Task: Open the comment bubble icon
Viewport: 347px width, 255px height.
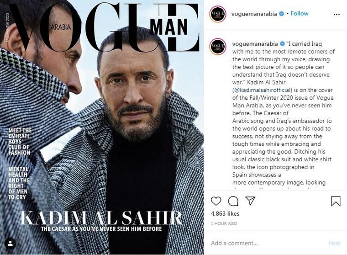Action: (x=233, y=201)
